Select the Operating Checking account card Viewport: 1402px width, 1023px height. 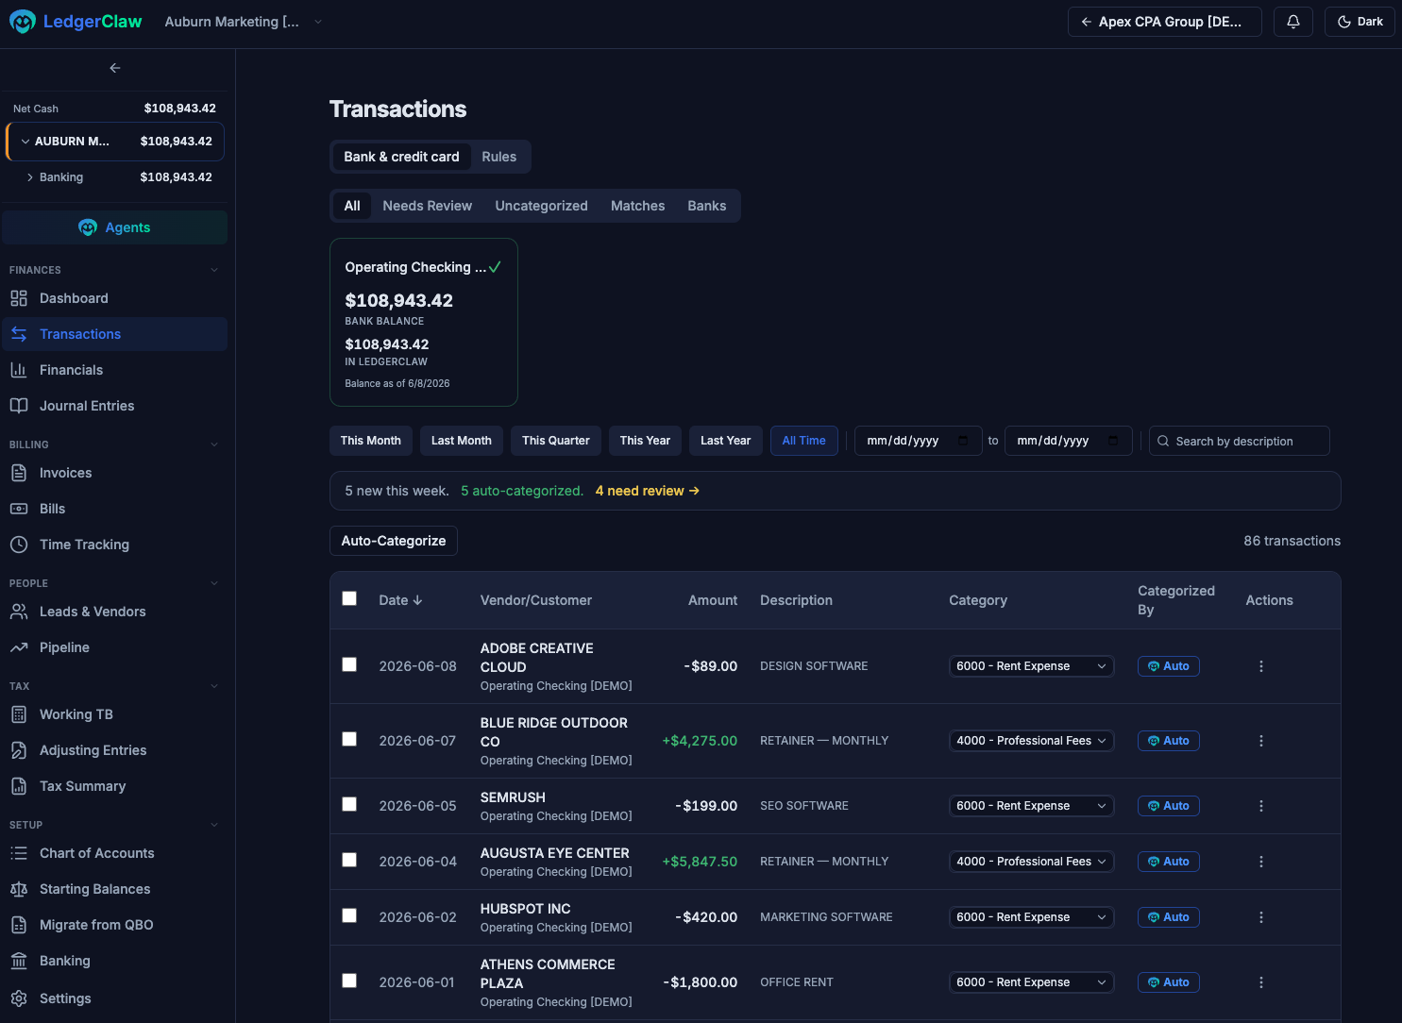click(423, 322)
